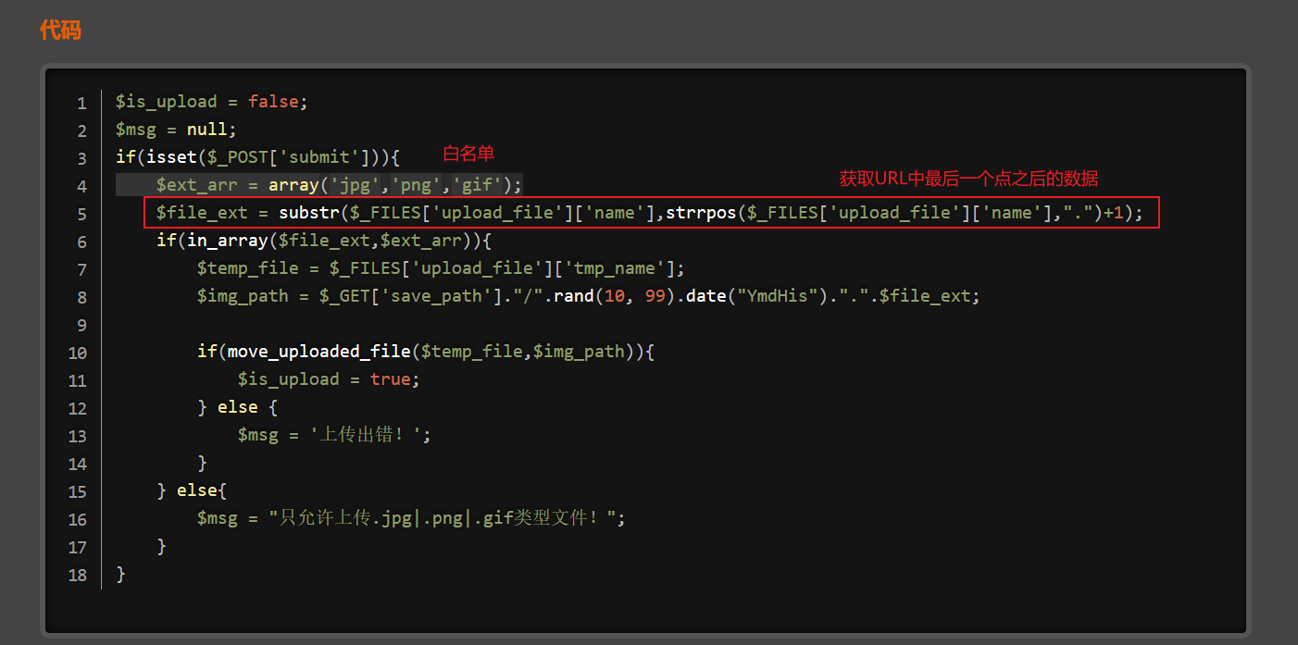This screenshot has height=645, width=1298.
Task: Click the '$temp_file = $_FILES...' code line
Action: pos(441,268)
